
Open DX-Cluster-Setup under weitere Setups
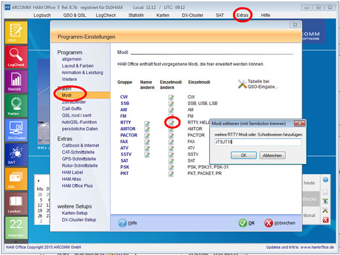click(79, 220)
